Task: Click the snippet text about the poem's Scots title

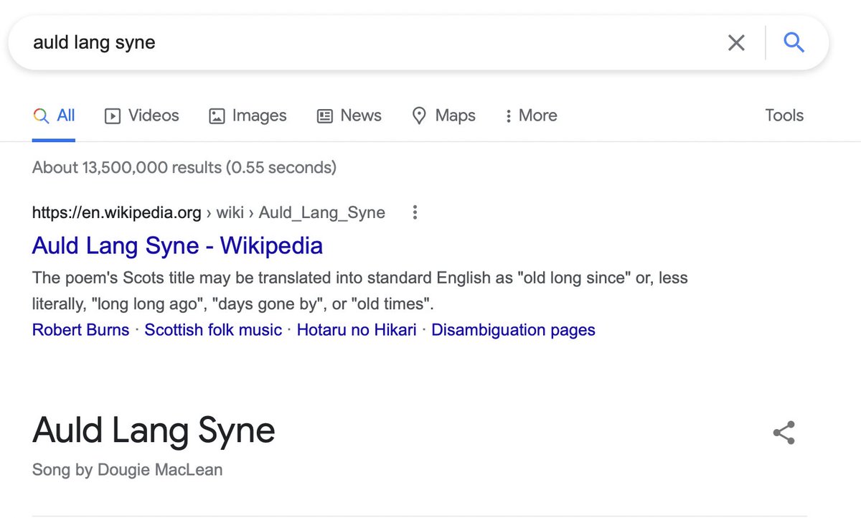Action: coord(360,291)
